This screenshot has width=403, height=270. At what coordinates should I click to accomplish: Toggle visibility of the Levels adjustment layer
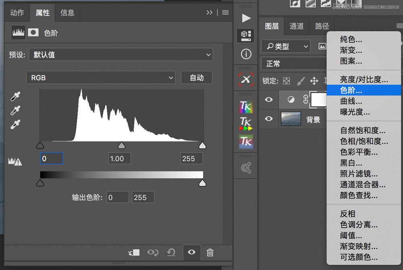269,100
